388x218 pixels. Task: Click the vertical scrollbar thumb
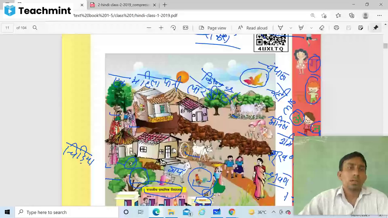click(385, 46)
